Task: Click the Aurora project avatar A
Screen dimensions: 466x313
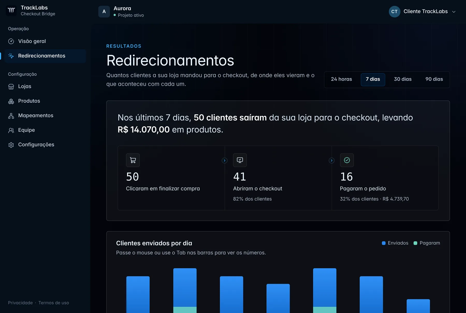Action: pos(104,12)
